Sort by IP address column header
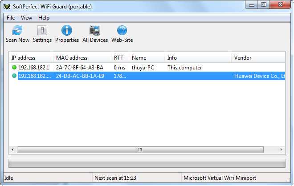The width and height of the screenshot is (294, 186). point(31,58)
